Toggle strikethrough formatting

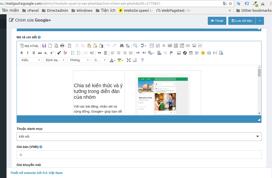[40, 53]
